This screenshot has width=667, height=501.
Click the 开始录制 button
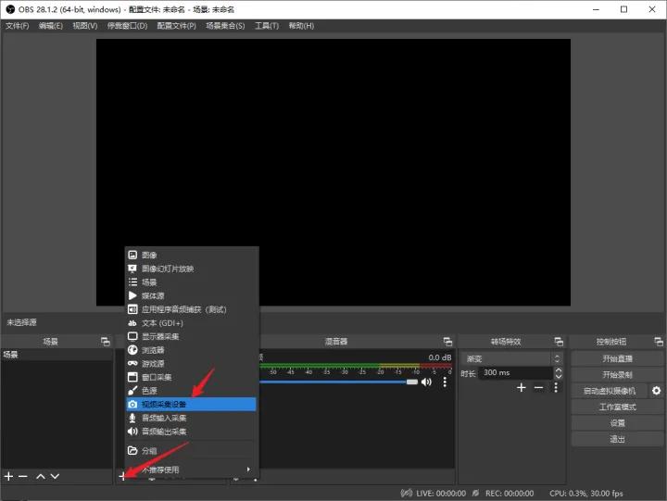pyautogui.click(x=617, y=375)
